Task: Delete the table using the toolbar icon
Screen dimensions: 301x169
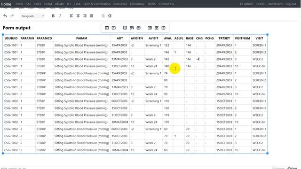Action: coord(114,28)
